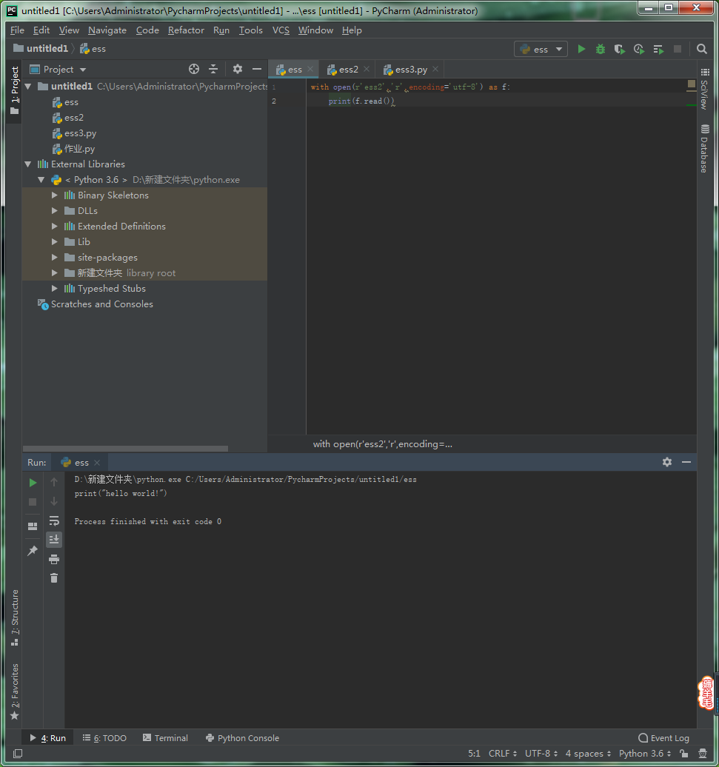Open Search Everywhere magnifier icon
The width and height of the screenshot is (719, 767).
(x=702, y=49)
